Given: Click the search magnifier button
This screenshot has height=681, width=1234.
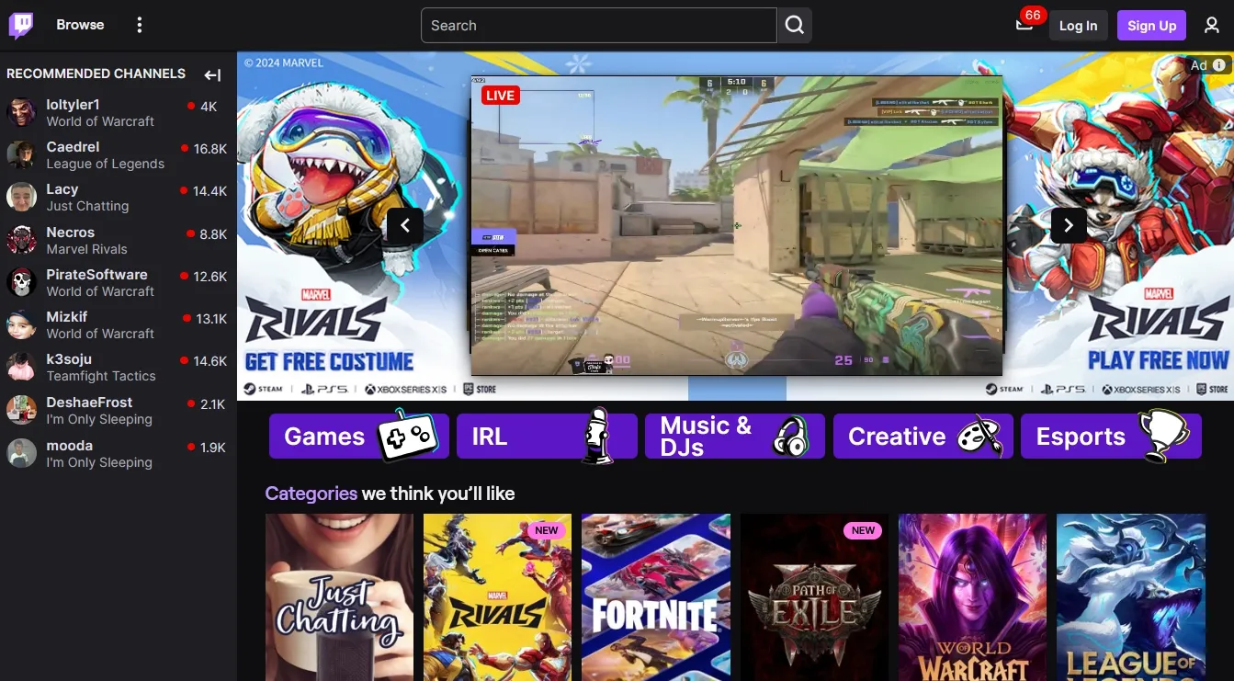Looking at the screenshot, I should click(x=795, y=26).
